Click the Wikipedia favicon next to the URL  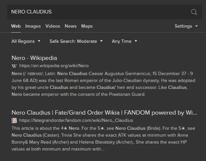pyautogui.click(x=14, y=66)
